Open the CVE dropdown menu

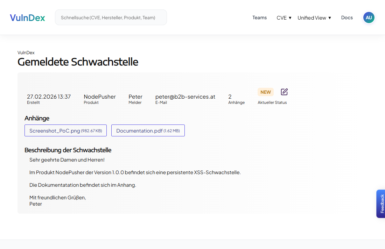pyautogui.click(x=283, y=17)
